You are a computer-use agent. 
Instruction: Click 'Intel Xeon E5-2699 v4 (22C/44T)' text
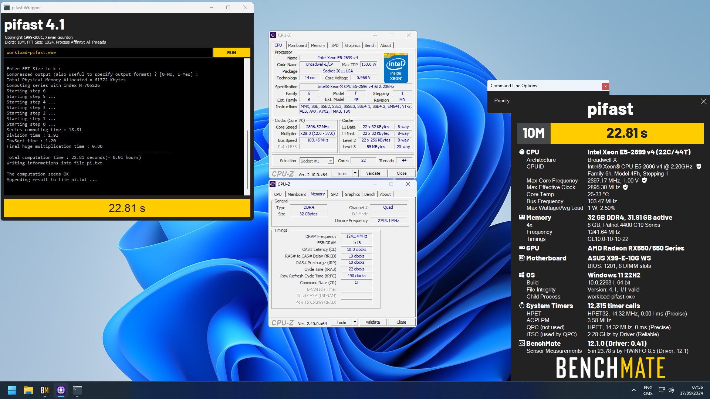[x=639, y=152]
